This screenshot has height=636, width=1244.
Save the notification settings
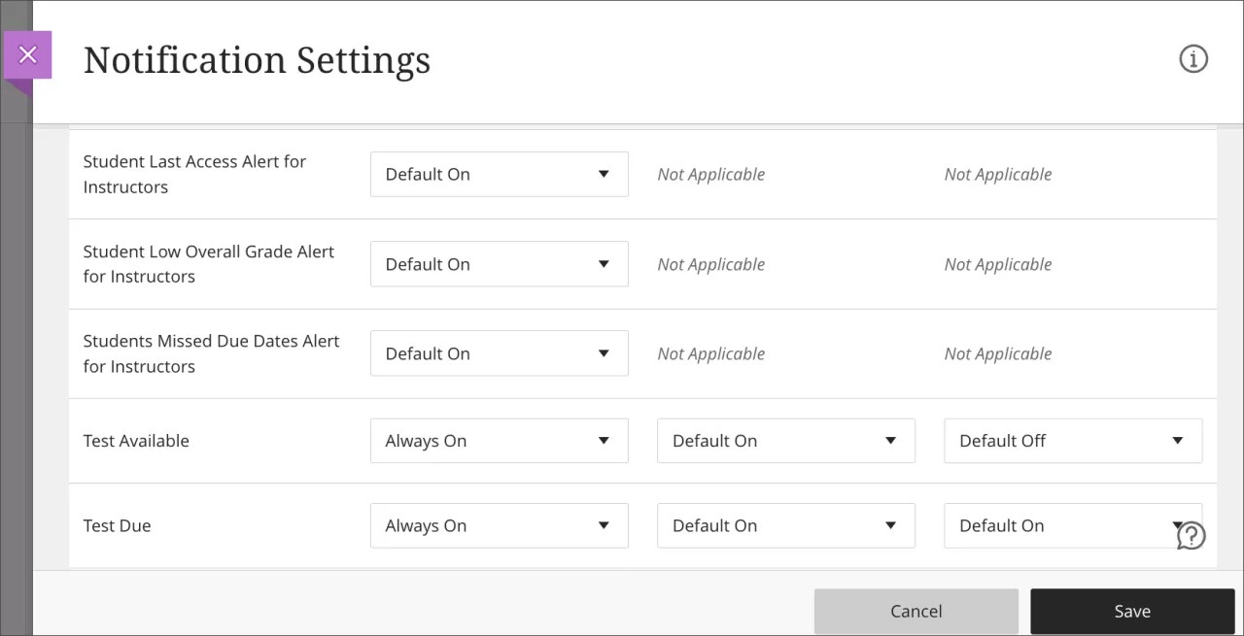pos(1131,611)
